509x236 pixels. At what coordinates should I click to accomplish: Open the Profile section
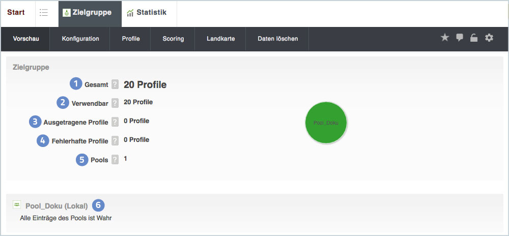point(130,39)
